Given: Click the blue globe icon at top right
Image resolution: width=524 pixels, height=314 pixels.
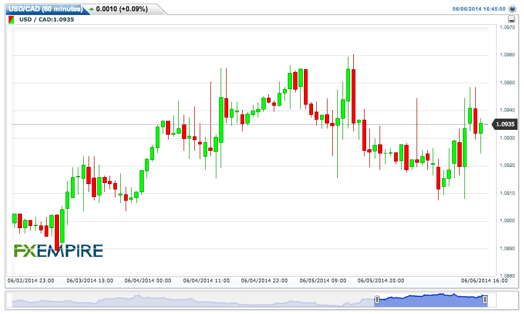Looking at the screenshot, I should tap(512, 9).
